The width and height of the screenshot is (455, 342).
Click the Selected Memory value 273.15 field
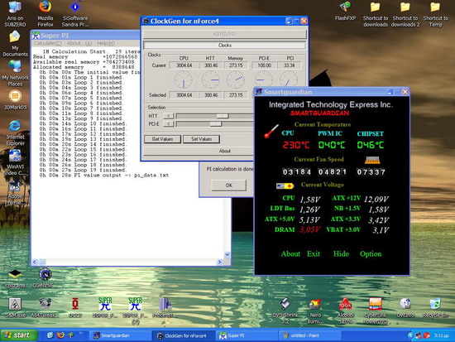(236, 95)
